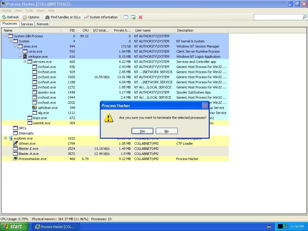The width and height of the screenshot is (308, 231).
Task: Click the userinit.exe process icon
Action: 30,123
